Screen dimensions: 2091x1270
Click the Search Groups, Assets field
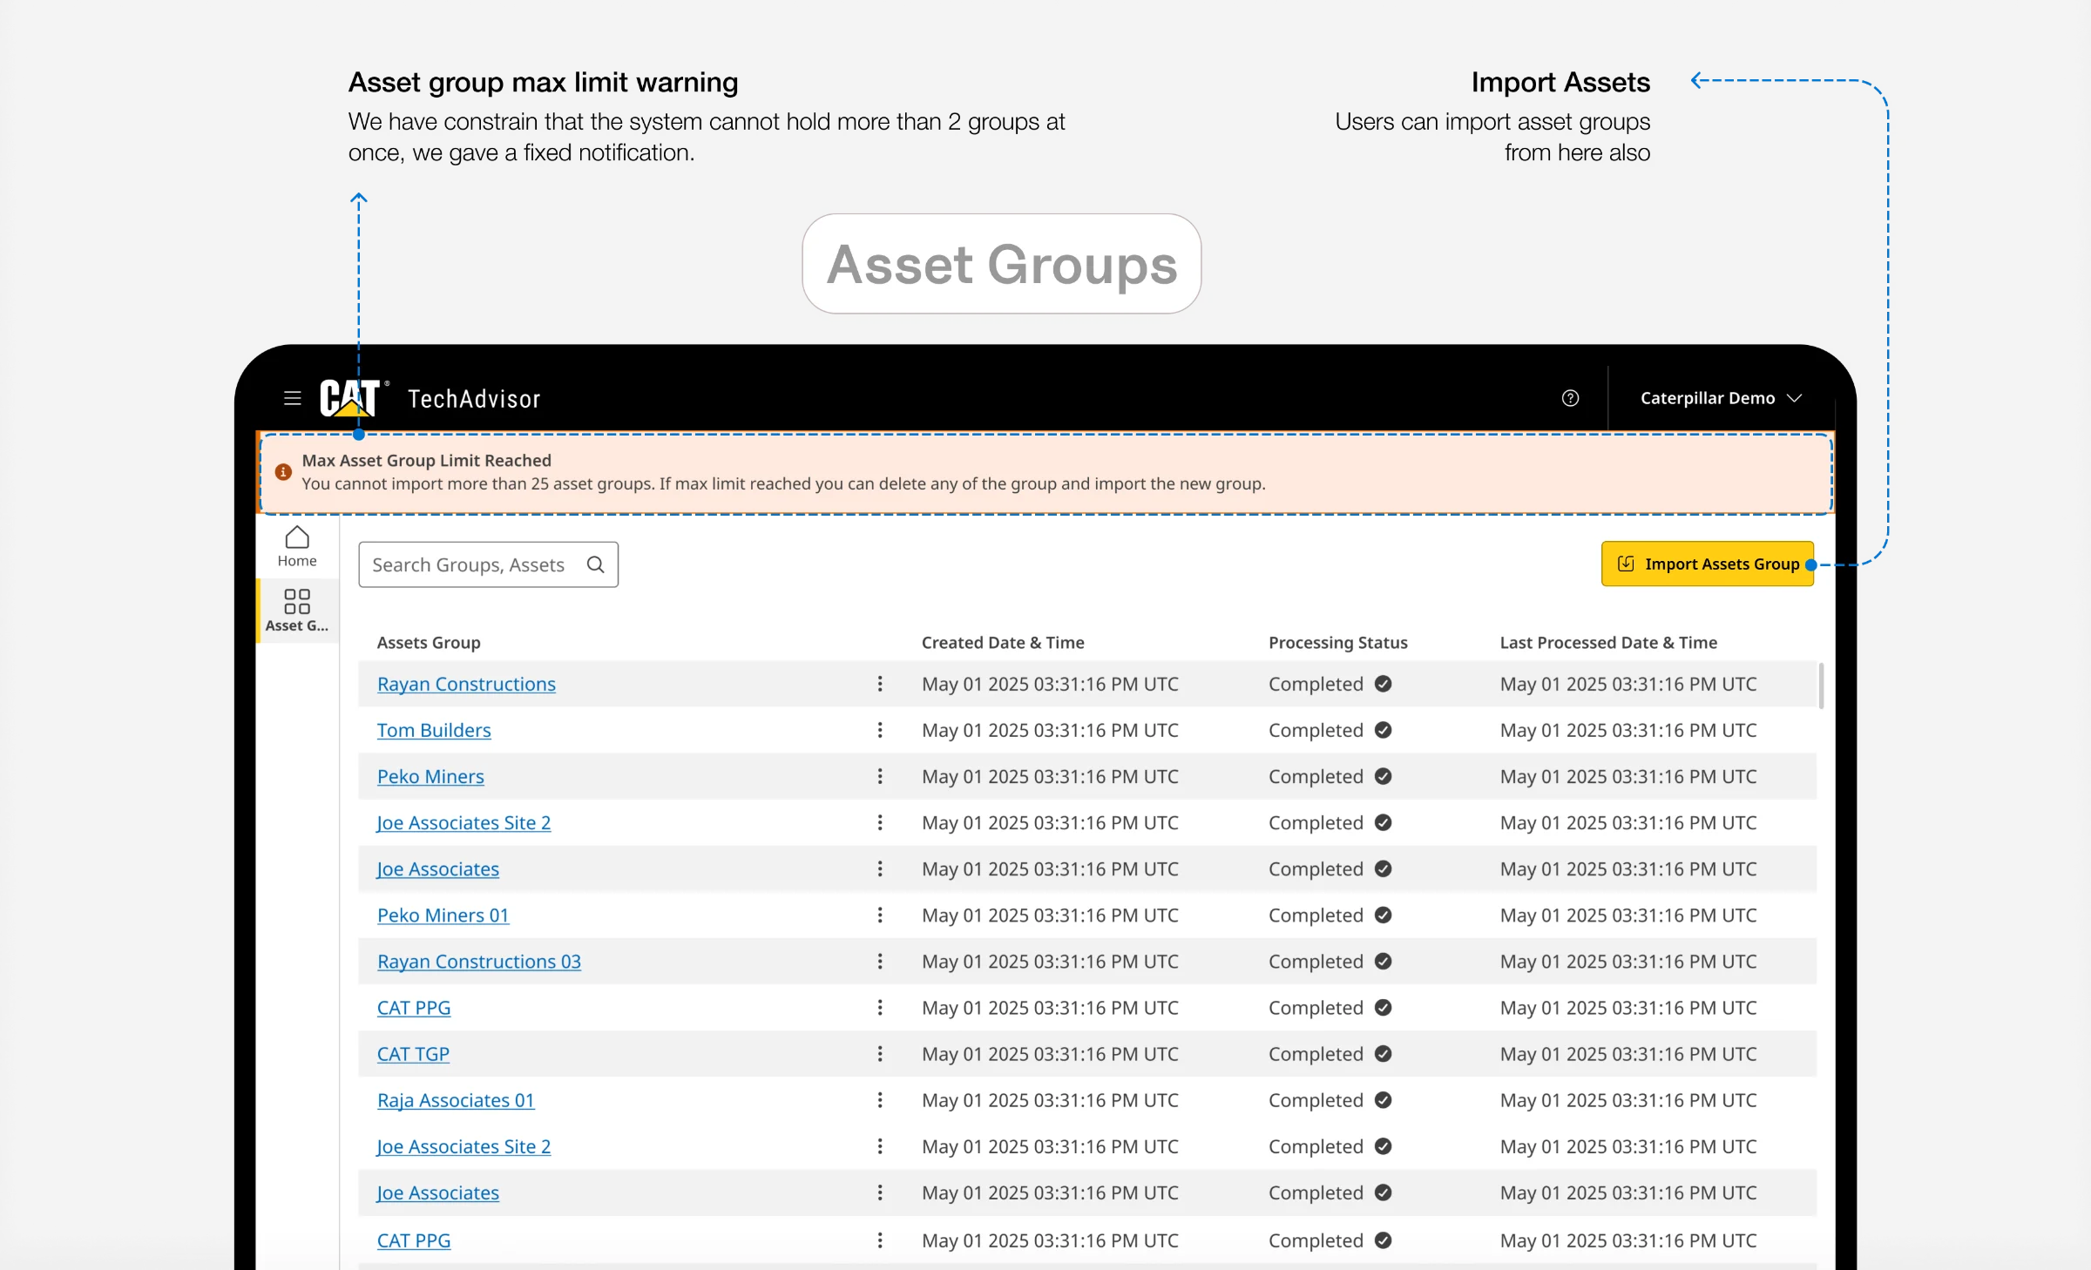coord(488,564)
